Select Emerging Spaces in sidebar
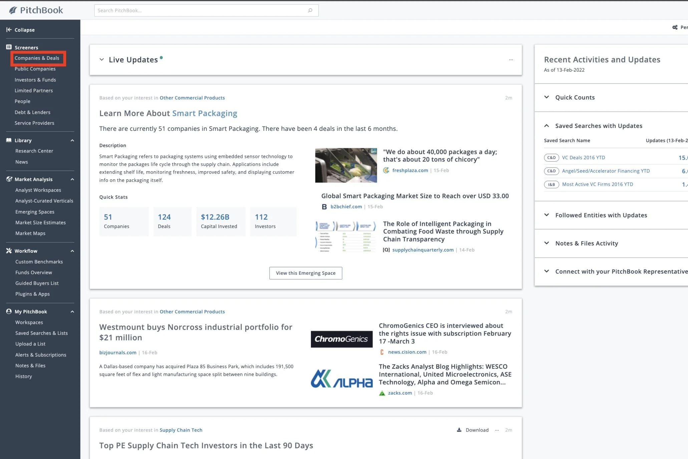 point(35,212)
